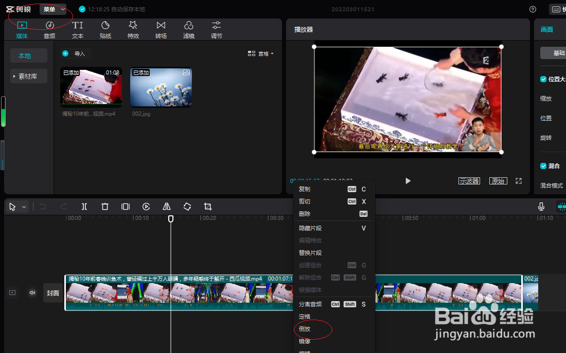The width and height of the screenshot is (566, 353).
Task: Open the 滤镜 filters tab
Action: point(189,30)
